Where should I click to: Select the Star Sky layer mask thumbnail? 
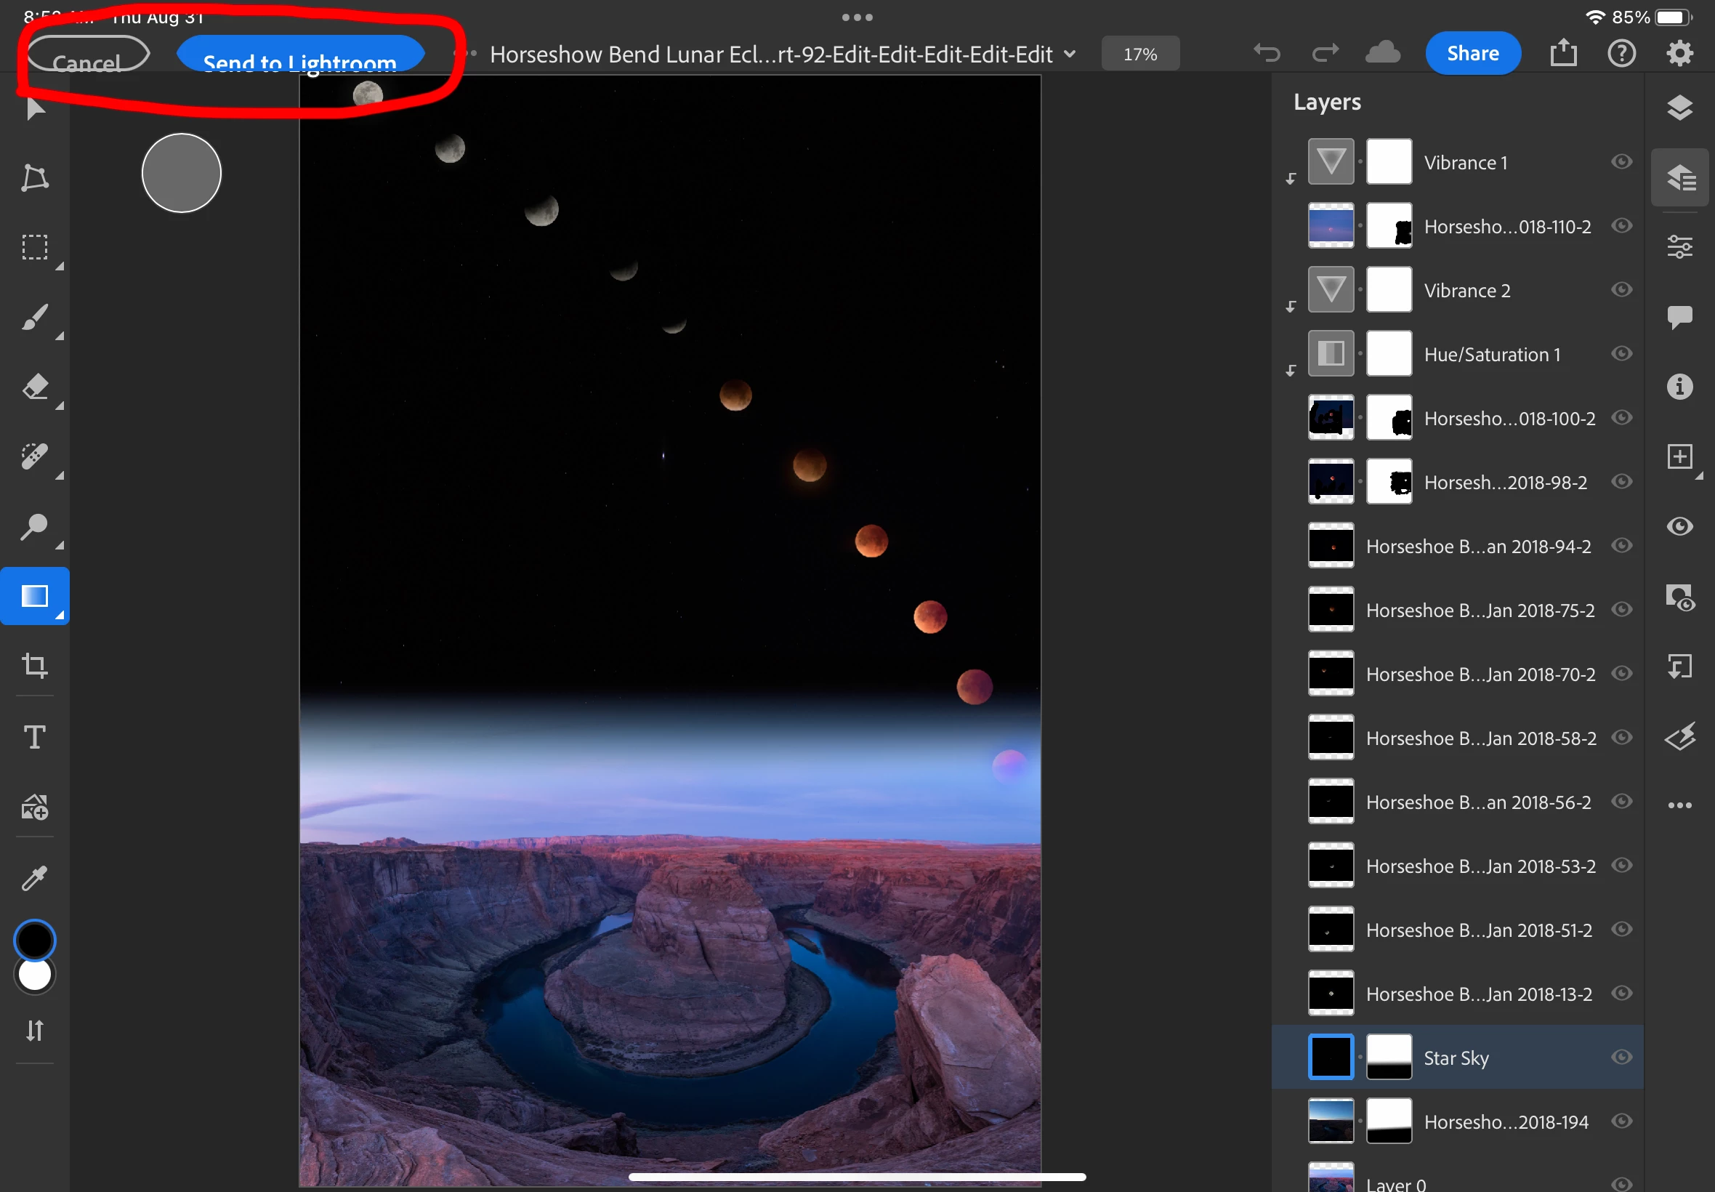(x=1389, y=1057)
